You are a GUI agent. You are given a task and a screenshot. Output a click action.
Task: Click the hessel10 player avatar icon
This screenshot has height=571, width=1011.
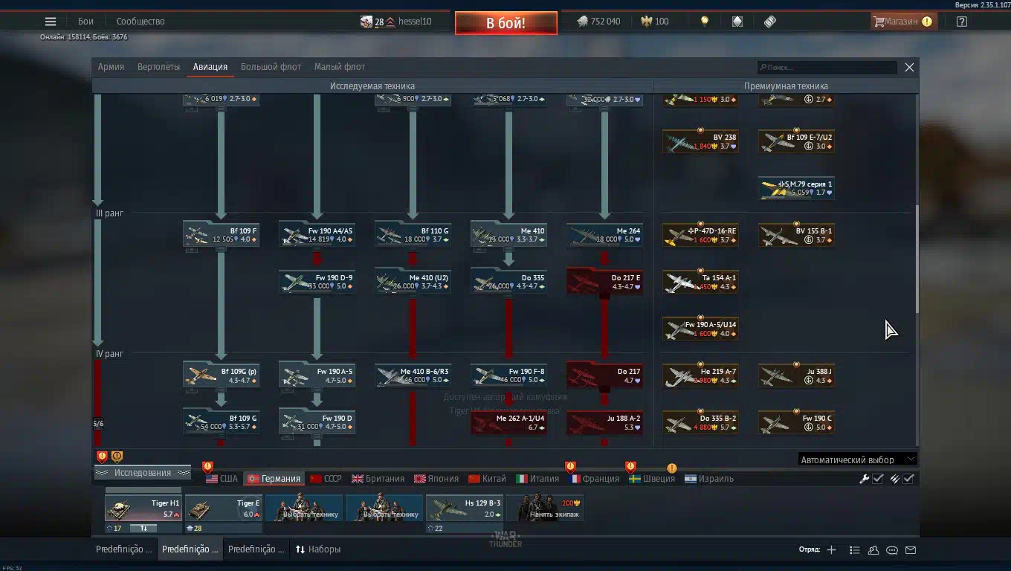[366, 22]
